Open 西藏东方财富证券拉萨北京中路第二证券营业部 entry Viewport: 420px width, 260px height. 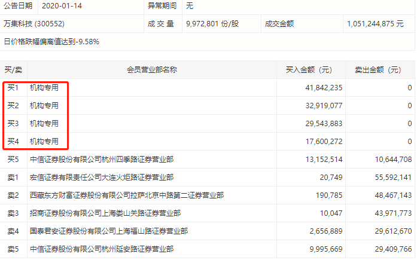tap(127, 195)
